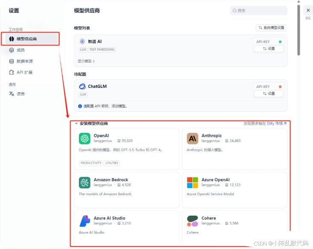Click the UTILITIES tag on OpenAI card
This screenshot has height=249, width=313.
pyautogui.click(x=112, y=163)
